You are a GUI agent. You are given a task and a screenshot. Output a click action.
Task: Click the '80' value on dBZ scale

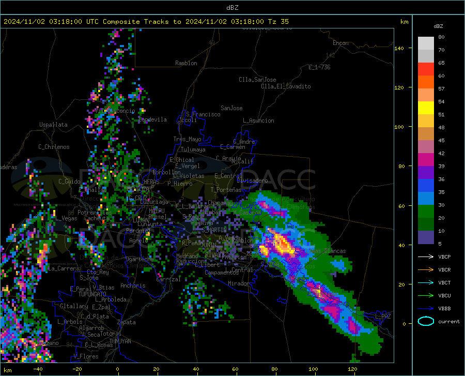coord(441,37)
